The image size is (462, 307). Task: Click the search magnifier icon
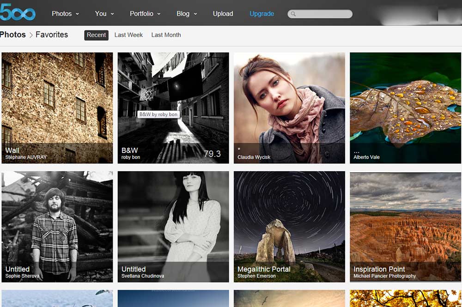(293, 14)
